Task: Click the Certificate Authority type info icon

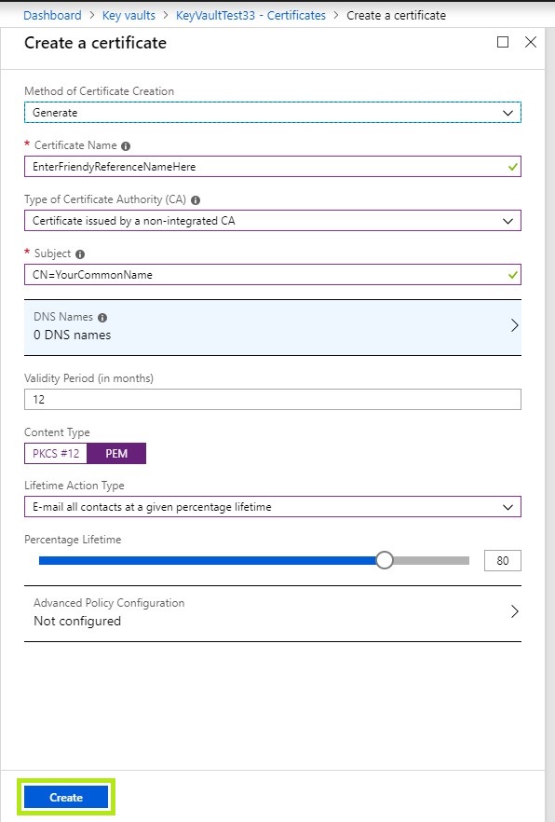Action: (196, 200)
